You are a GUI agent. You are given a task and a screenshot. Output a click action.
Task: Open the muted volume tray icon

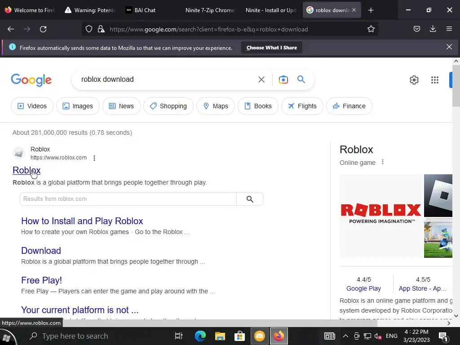(x=378, y=336)
